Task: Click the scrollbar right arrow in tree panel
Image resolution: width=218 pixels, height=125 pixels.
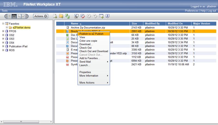Action: click(51, 122)
